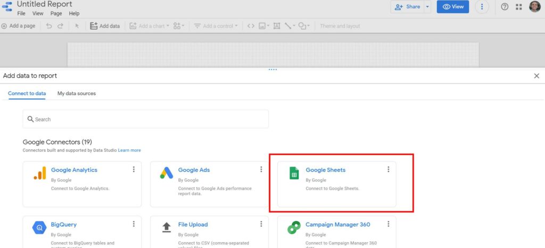This screenshot has width=545, height=248.
Task: Open the shape tool dropdown arrow
Action: tap(308, 26)
